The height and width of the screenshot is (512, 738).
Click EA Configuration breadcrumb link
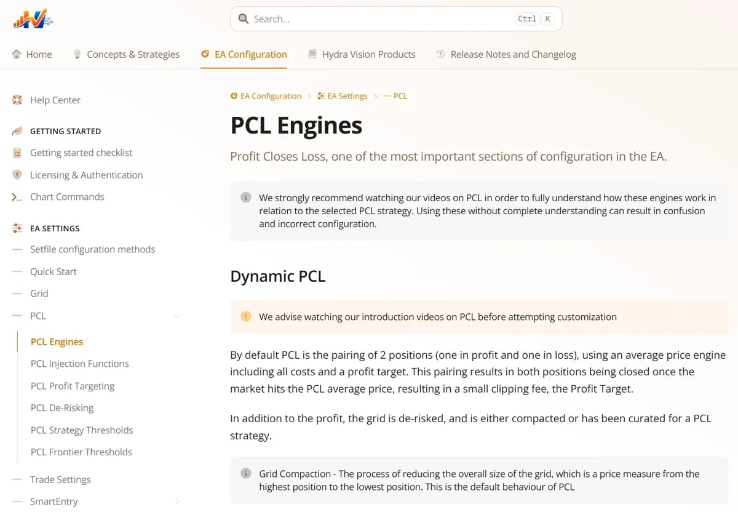pyautogui.click(x=266, y=96)
